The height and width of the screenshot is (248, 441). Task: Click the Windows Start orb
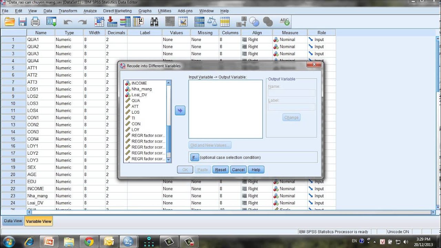pyautogui.click(x=8, y=241)
